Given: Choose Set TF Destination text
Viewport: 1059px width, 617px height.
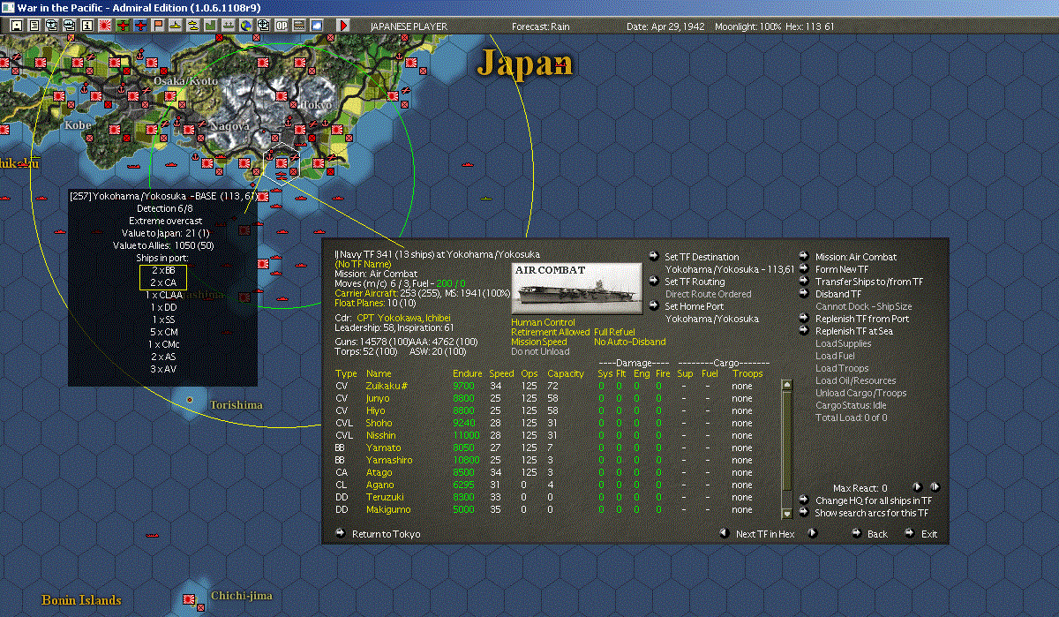Looking at the screenshot, I should pos(702,257).
